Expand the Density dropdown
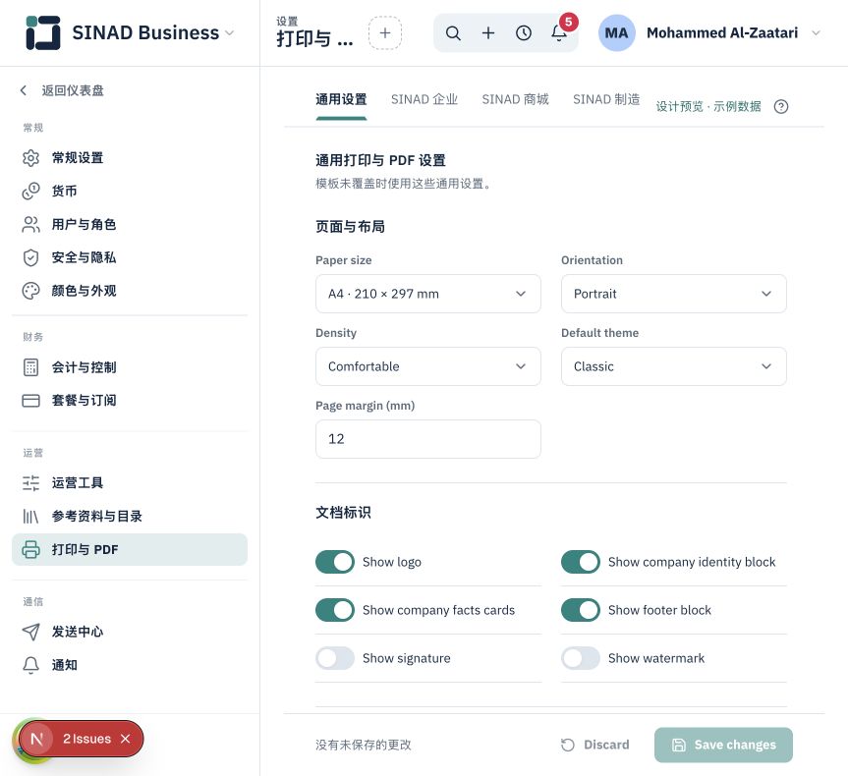This screenshot has width=848, height=776. 427,366
